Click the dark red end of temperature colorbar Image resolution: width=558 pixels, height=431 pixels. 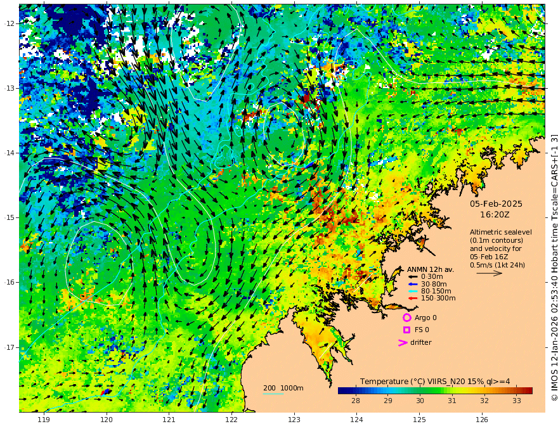pyautogui.click(x=528, y=391)
